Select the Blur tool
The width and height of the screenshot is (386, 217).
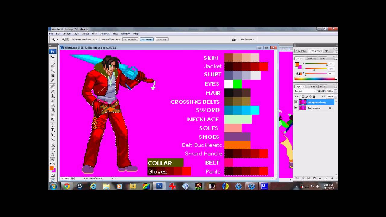coord(52,115)
